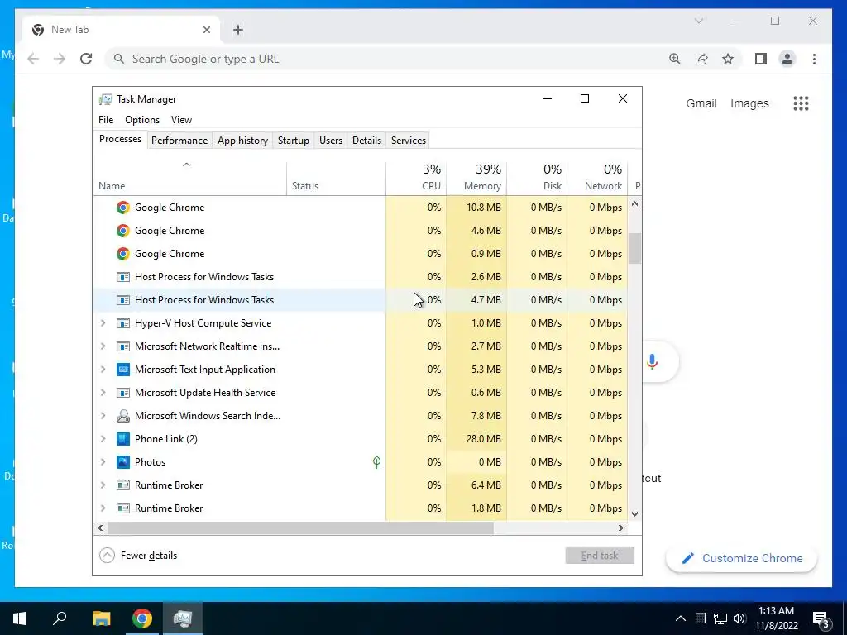Open the Gmail link

click(701, 103)
